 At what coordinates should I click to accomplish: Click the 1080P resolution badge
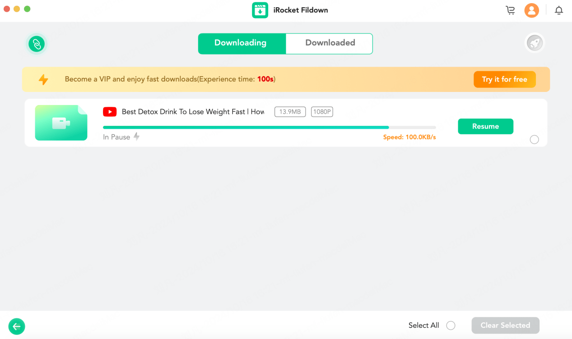[x=322, y=112]
